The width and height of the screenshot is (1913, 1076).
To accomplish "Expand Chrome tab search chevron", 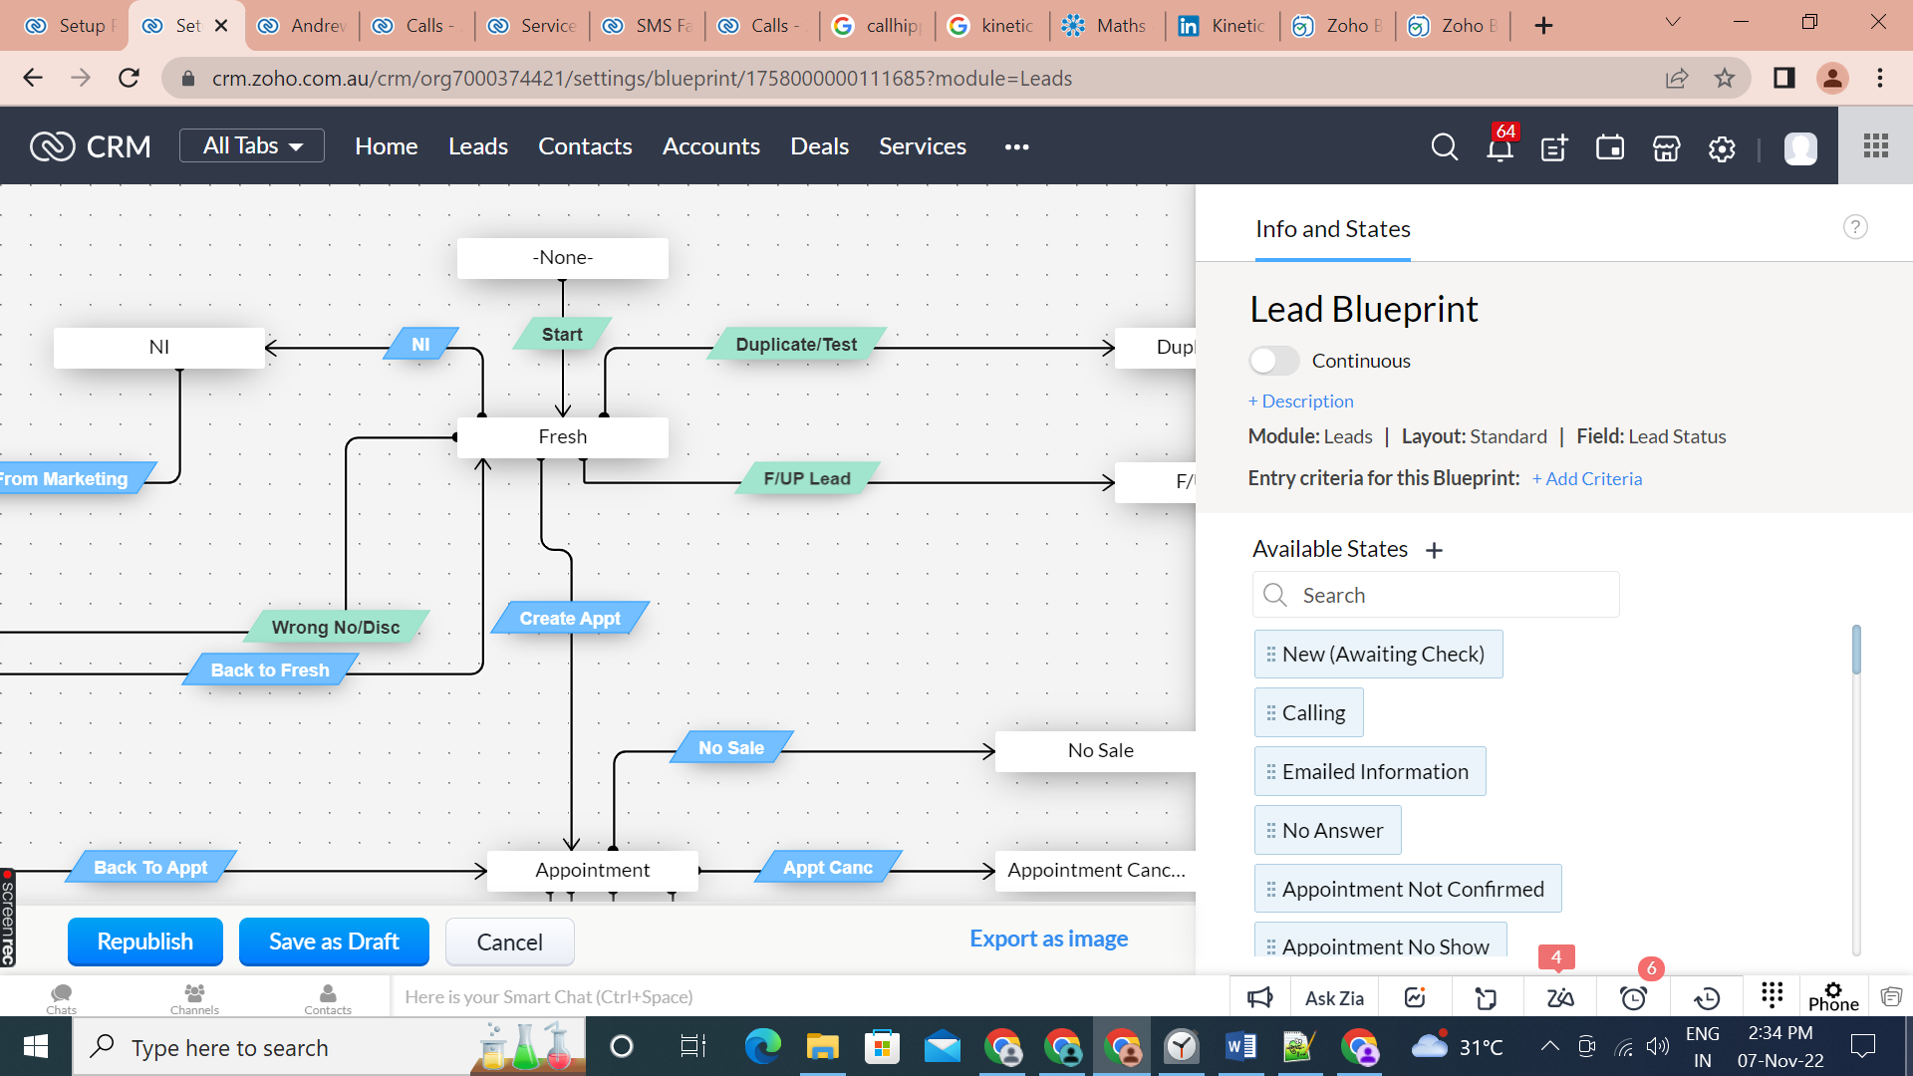I will 1673,23.
